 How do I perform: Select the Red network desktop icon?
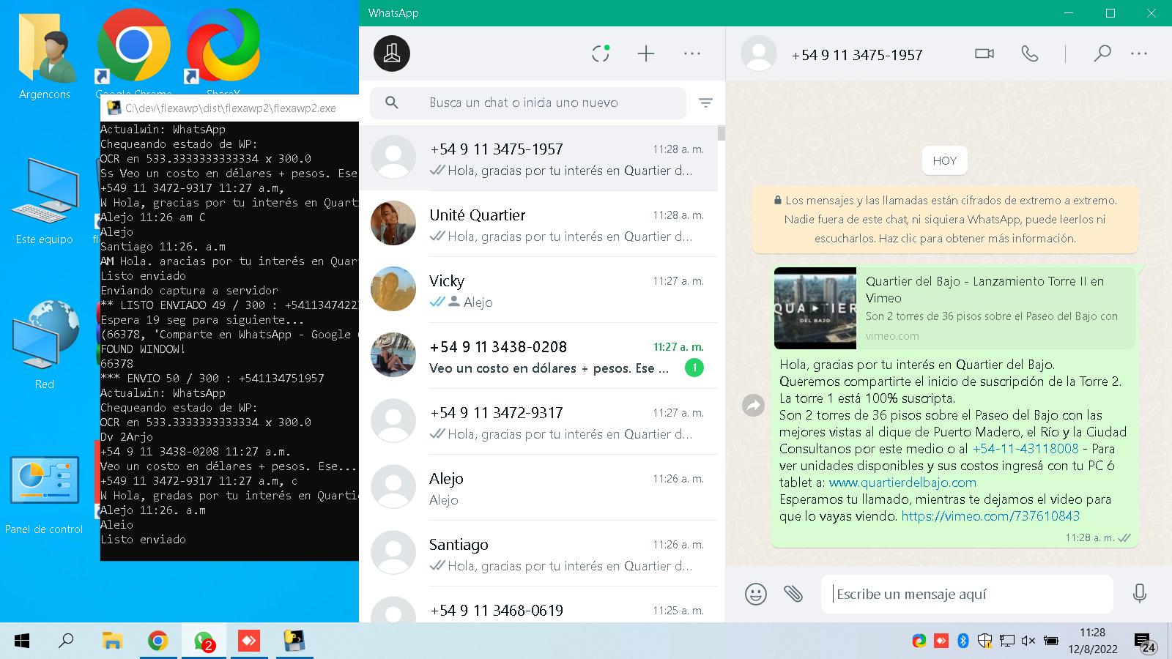[x=45, y=344]
